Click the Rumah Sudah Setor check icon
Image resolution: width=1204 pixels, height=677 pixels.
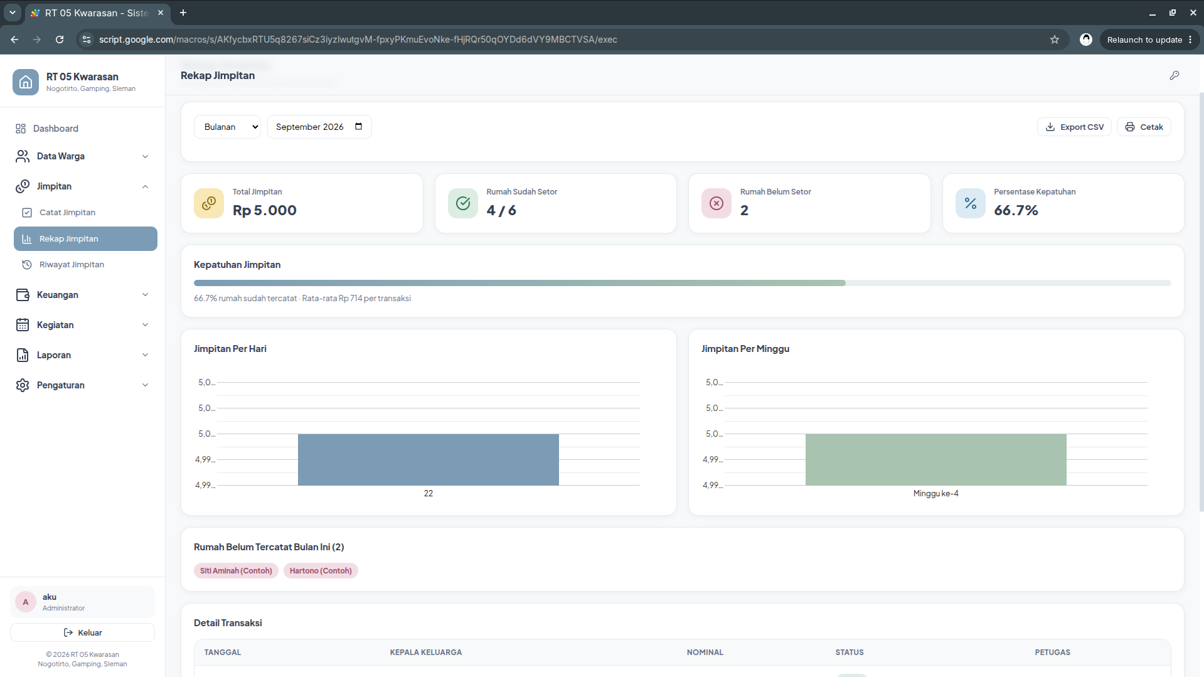click(463, 203)
